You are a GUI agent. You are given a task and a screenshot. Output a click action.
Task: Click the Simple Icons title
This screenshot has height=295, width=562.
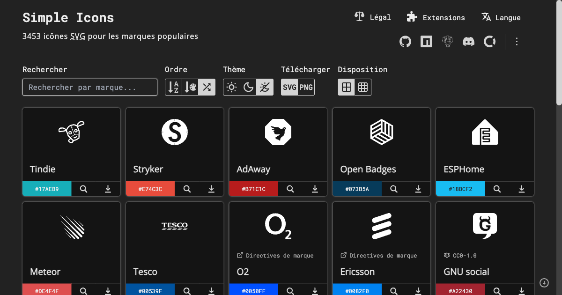click(68, 18)
